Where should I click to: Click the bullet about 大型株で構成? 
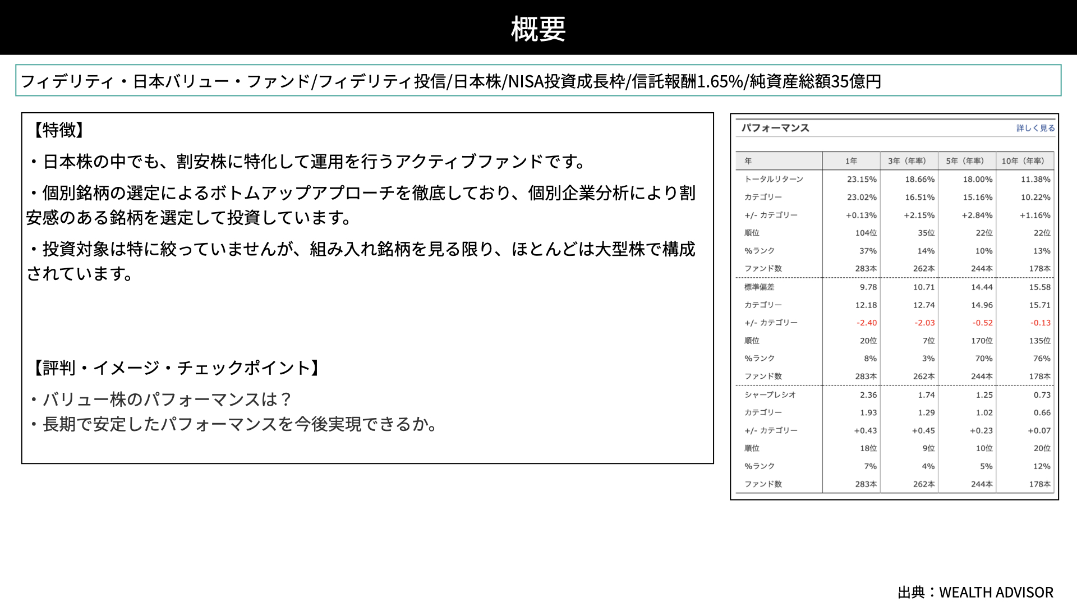point(361,261)
